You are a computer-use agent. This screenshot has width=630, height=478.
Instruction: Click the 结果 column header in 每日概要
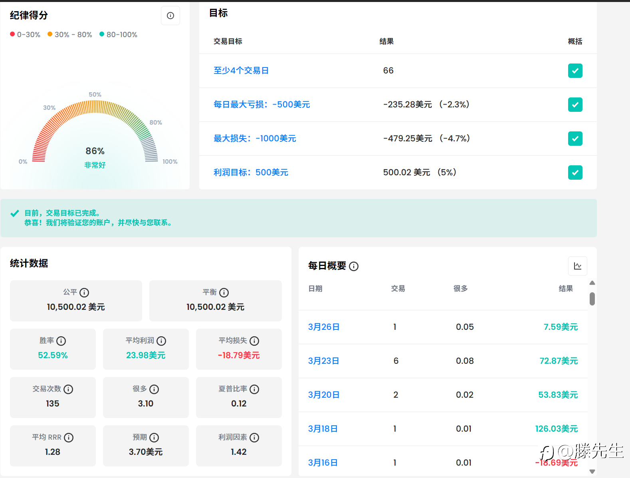565,289
